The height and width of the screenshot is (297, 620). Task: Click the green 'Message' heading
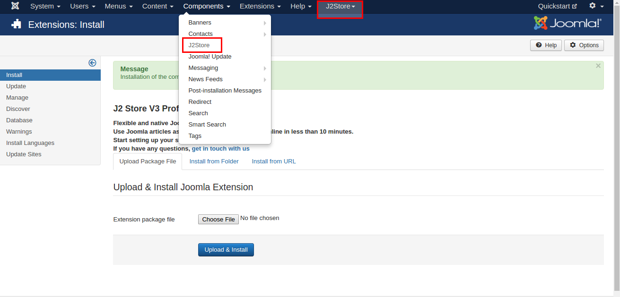point(134,69)
